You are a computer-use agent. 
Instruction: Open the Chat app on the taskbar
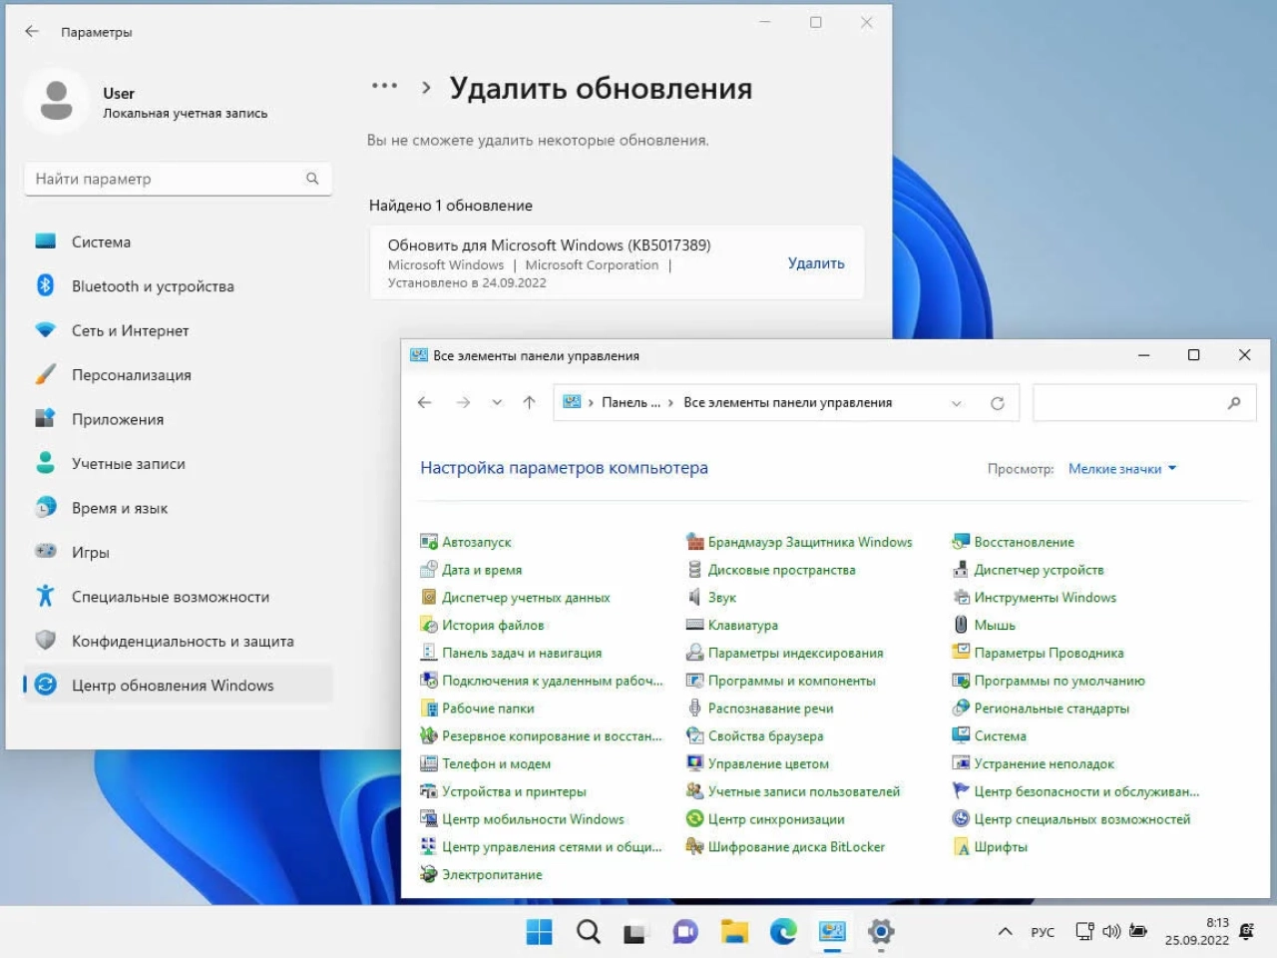[685, 932]
